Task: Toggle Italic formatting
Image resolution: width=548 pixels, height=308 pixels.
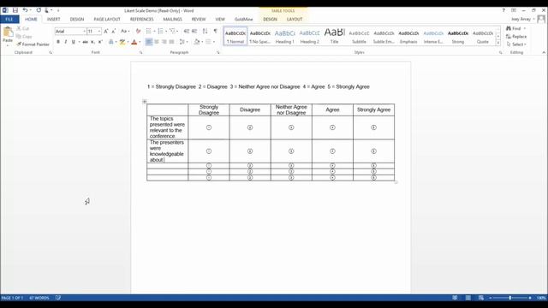Action: click(65, 42)
